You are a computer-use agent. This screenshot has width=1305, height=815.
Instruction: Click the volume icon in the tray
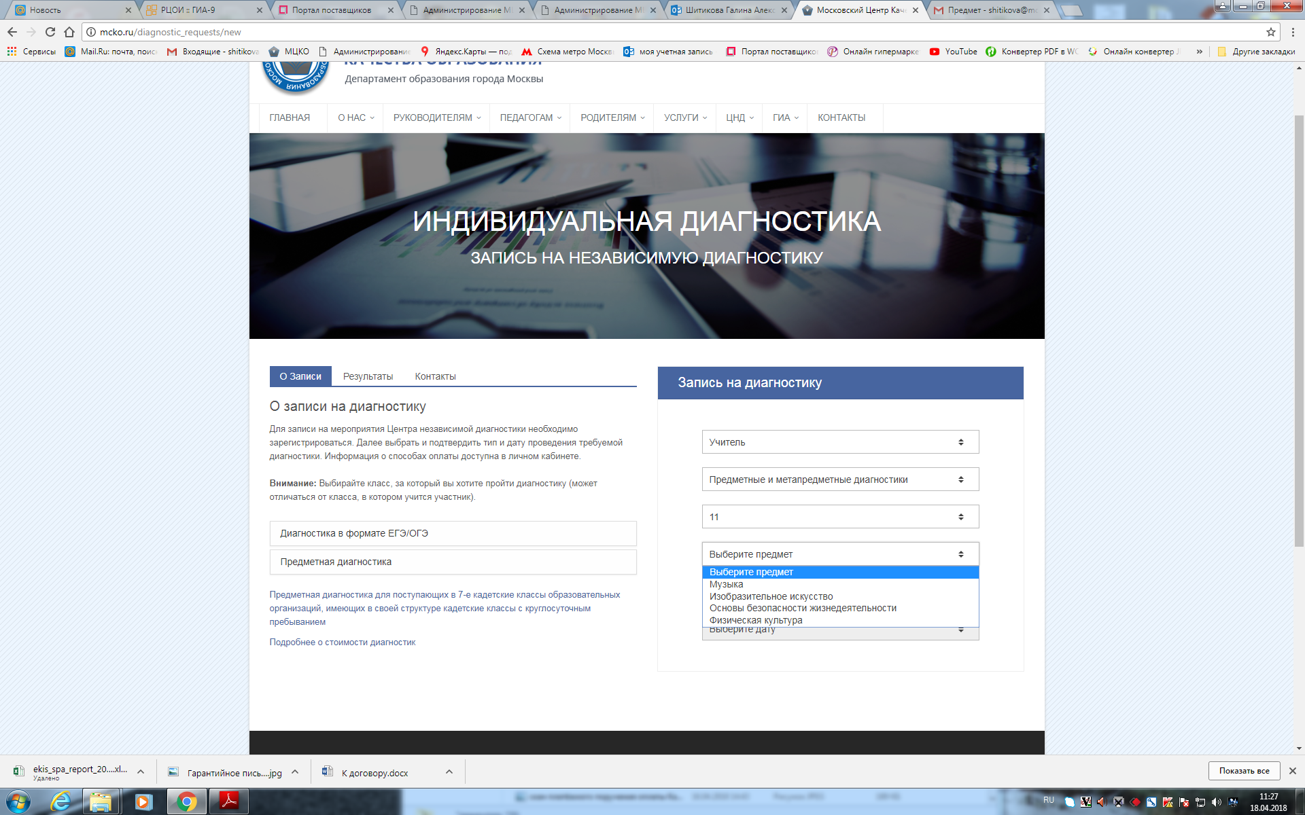pos(1217,802)
